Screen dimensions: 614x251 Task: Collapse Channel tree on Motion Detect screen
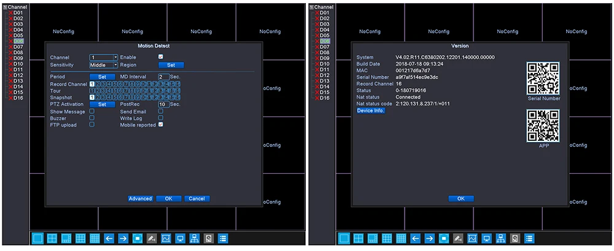(x=5, y=7)
